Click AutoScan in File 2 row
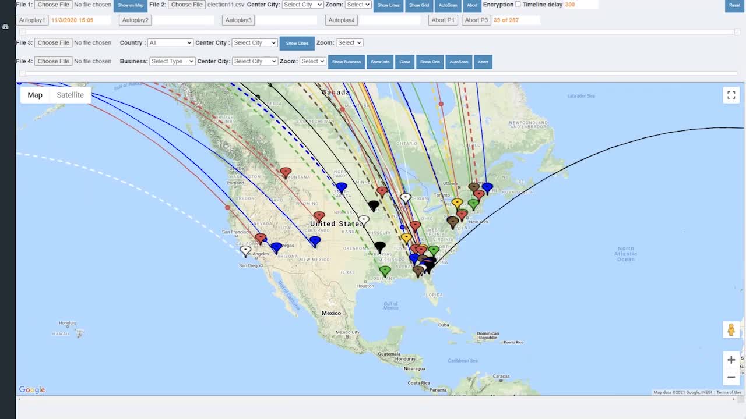This screenshot has height=419, width=746. tap(448, 5)
